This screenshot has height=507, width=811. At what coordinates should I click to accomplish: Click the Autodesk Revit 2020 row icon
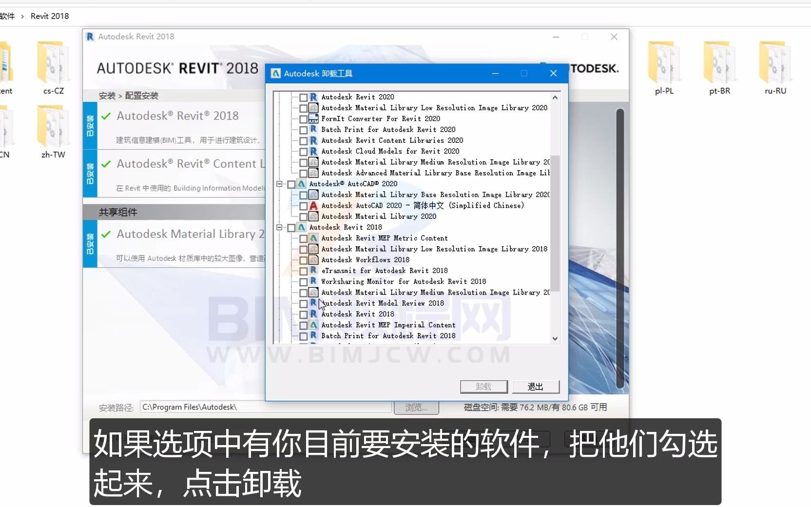click(313, 97)
